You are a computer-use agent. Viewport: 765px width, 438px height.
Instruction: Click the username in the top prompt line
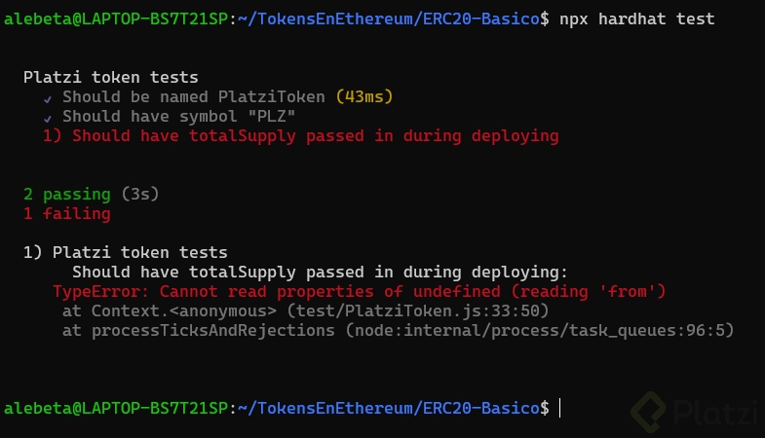coord(115,18)
